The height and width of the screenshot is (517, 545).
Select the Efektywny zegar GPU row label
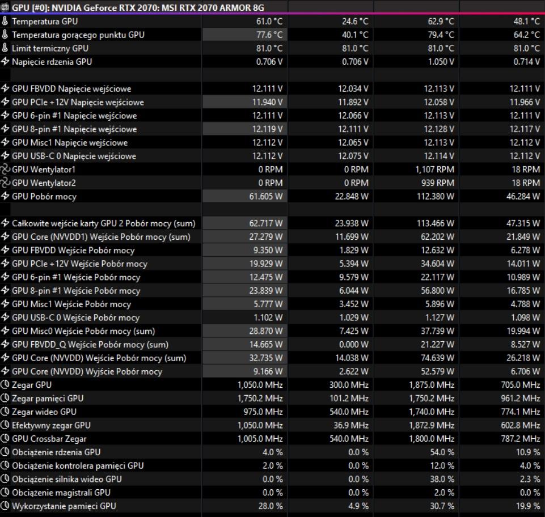(x=51, y=425)
